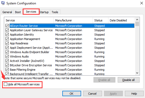Viewport: 145px width, 98px height.
Task: Switch to the Startup tab
Action: click(x=44, y=12)
